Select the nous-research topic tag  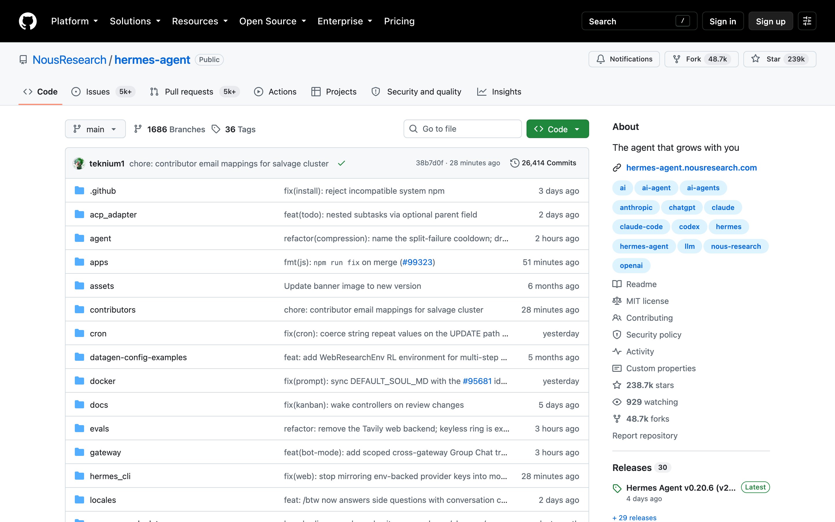coord(736,246)
